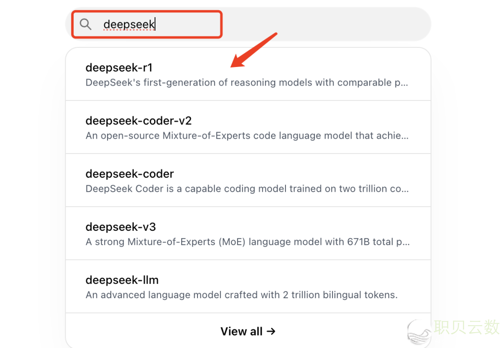Click description "DeepSeek Coder is a capable coding model"
The width and height of the screenshot is (503, 348).
247,189
